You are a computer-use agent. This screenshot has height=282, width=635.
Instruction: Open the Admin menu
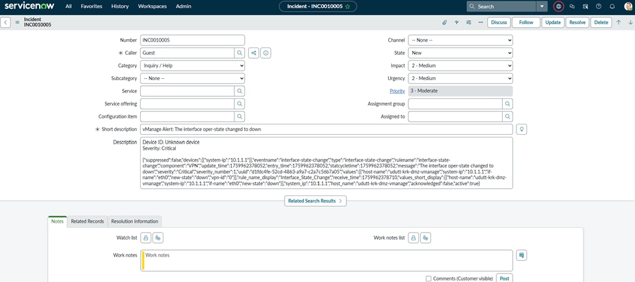(184, 7)
